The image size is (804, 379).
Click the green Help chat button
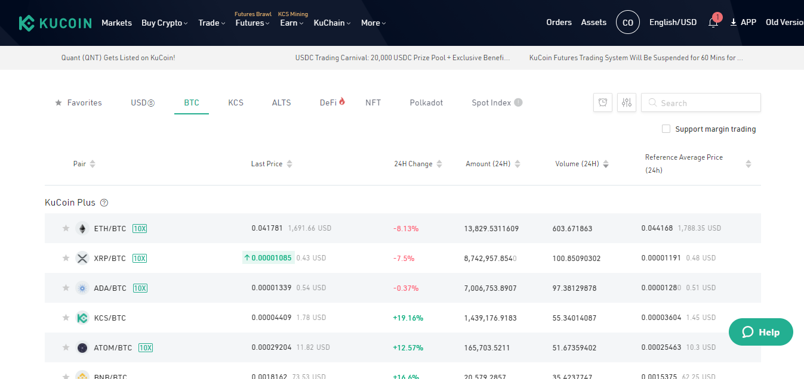point(761,332)
